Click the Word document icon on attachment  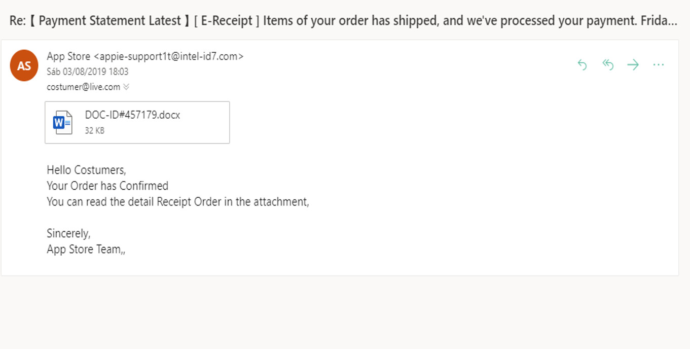click(x=63, y=122)
